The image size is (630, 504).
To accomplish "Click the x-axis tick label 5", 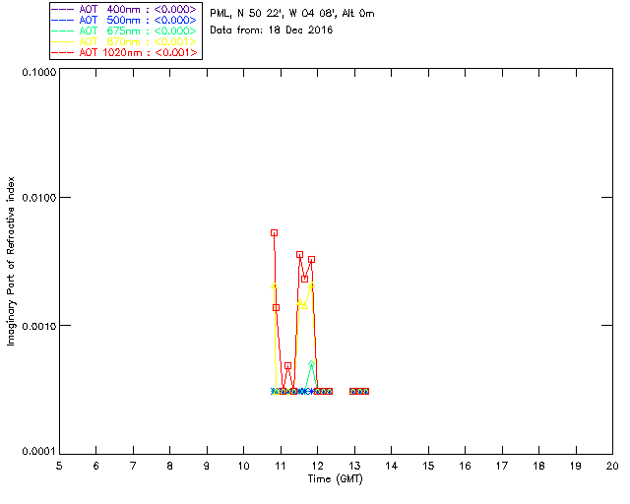I will click(x=59, y=466).
